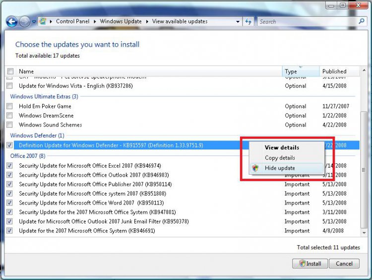Open the arrow before Control Panel breadcrumb
This screenshot has width=372, height=280.
click(51, 22)
